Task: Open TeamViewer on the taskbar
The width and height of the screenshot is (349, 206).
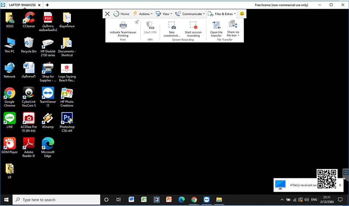Action: (206, 200)
